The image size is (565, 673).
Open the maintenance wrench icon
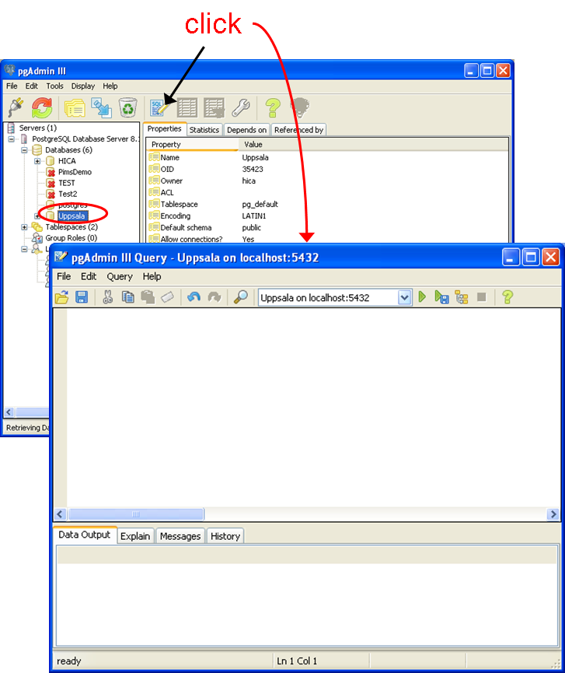(x=240, y=107)
